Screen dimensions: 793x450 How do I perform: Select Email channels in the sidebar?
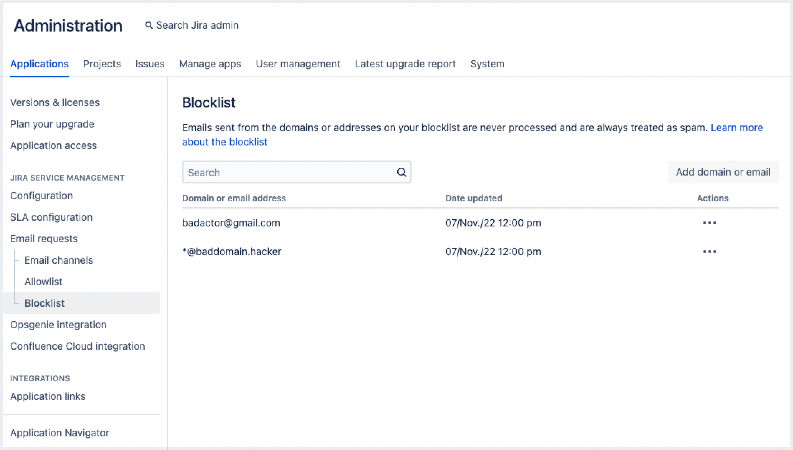coord(58,260)
